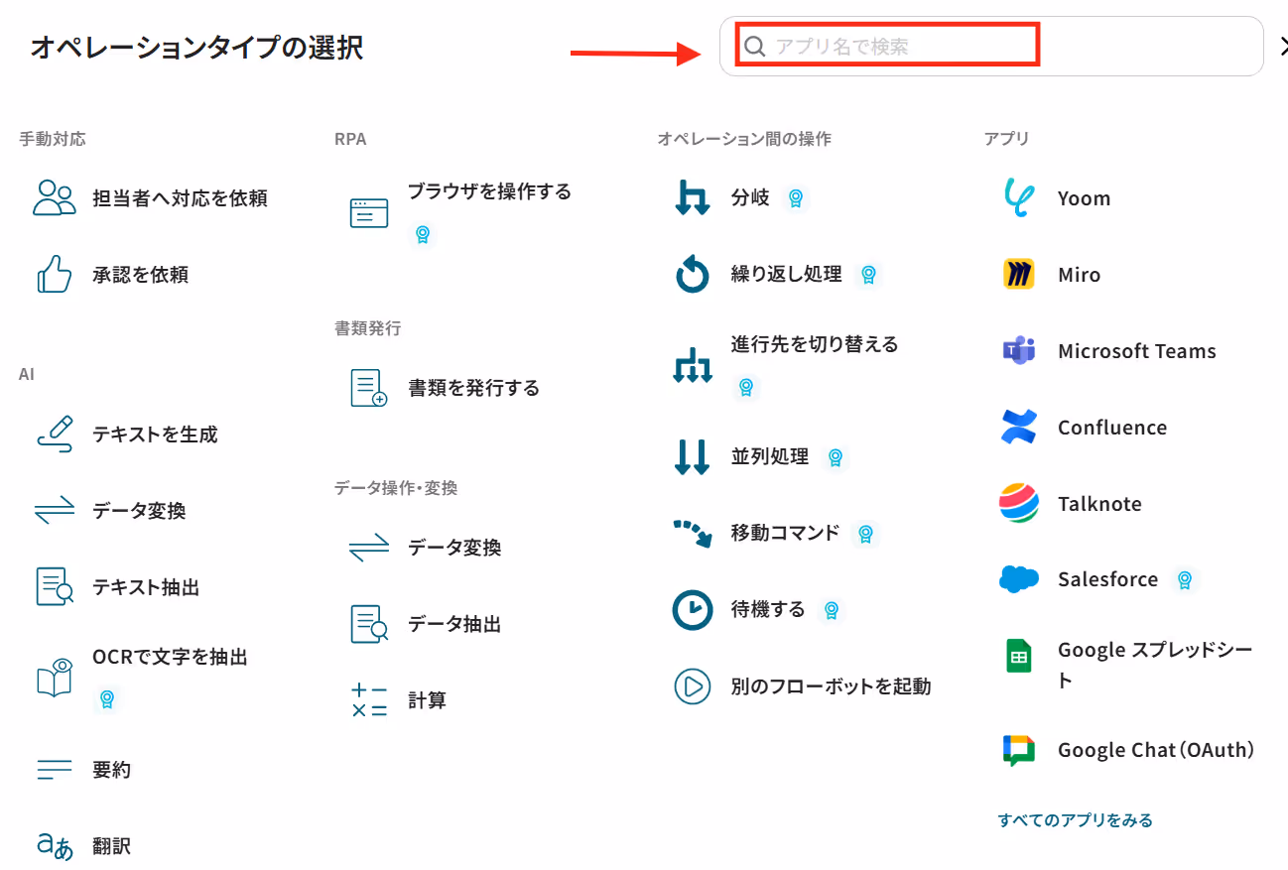Click the Google スプレッドシート logo

1019,657
